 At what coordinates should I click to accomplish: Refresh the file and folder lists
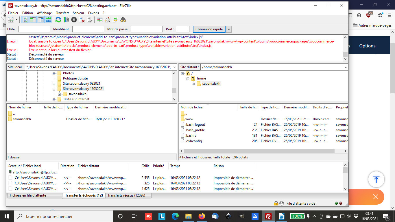[x=58, y=20]
